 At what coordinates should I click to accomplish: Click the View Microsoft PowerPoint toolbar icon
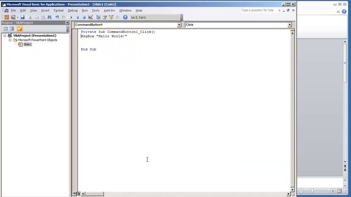[x=7, y=17]
